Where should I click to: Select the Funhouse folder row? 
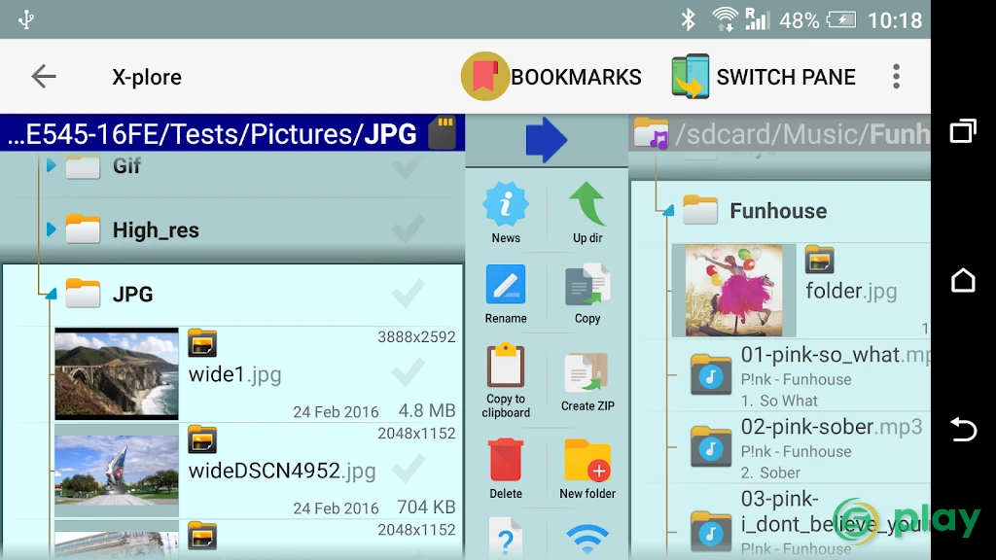tap(781, 210)
